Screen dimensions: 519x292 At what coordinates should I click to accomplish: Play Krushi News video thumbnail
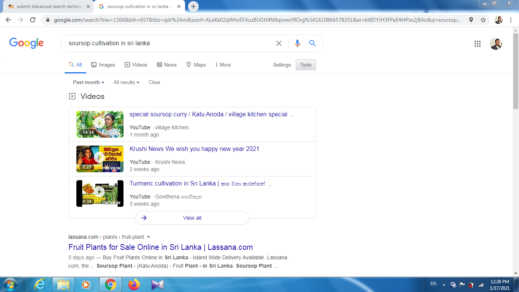coord(100,159)
